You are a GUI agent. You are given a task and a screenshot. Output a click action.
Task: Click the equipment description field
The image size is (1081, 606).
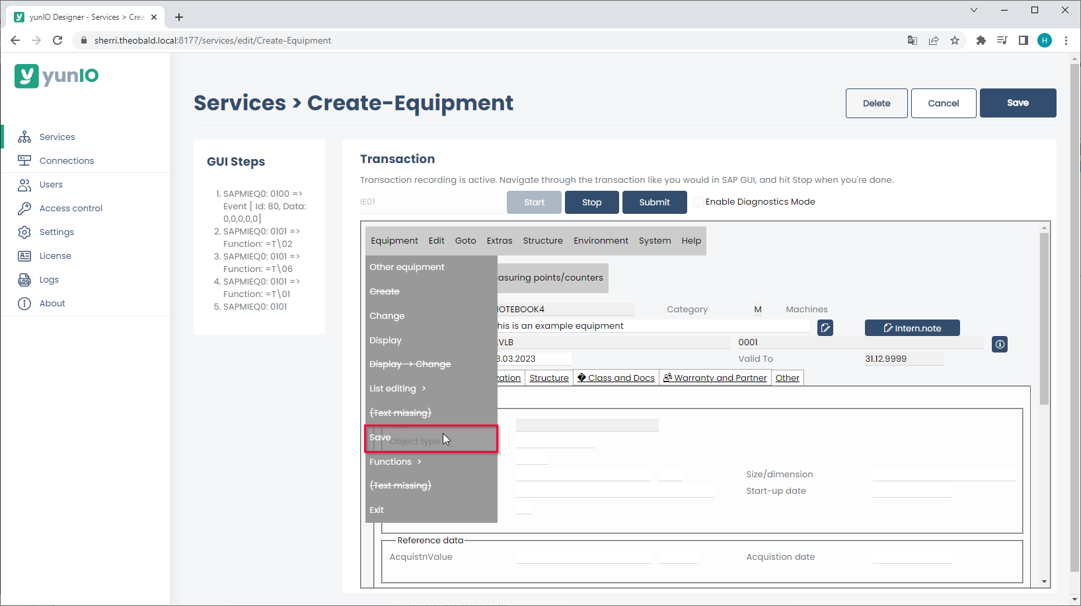click(653, 326)
